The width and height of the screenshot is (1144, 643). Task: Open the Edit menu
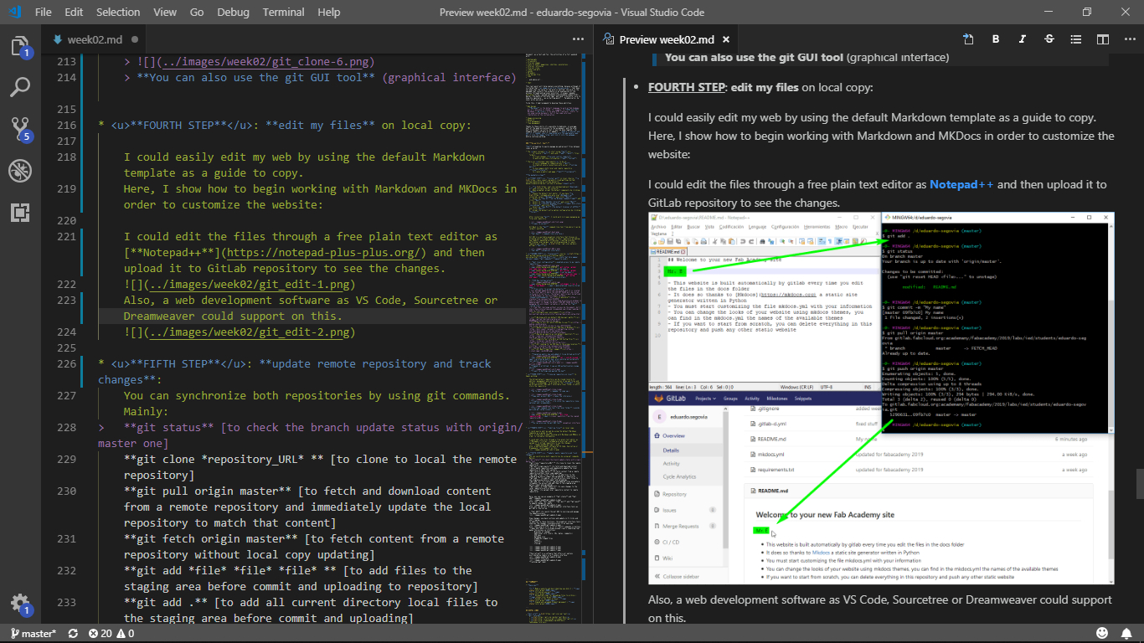pos(74,12)
